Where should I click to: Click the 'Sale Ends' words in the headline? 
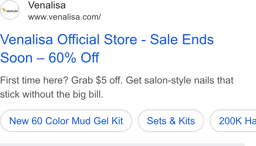click(182, 39)
